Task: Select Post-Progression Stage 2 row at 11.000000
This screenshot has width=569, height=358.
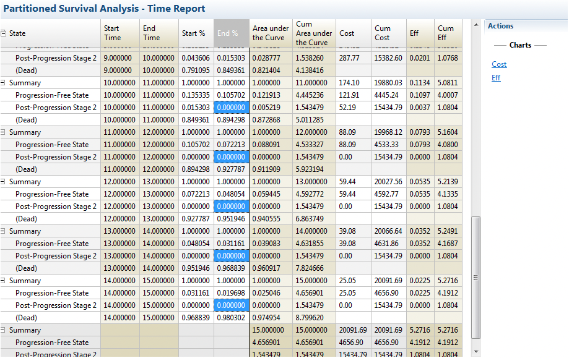Action: [x=56, y=157]
